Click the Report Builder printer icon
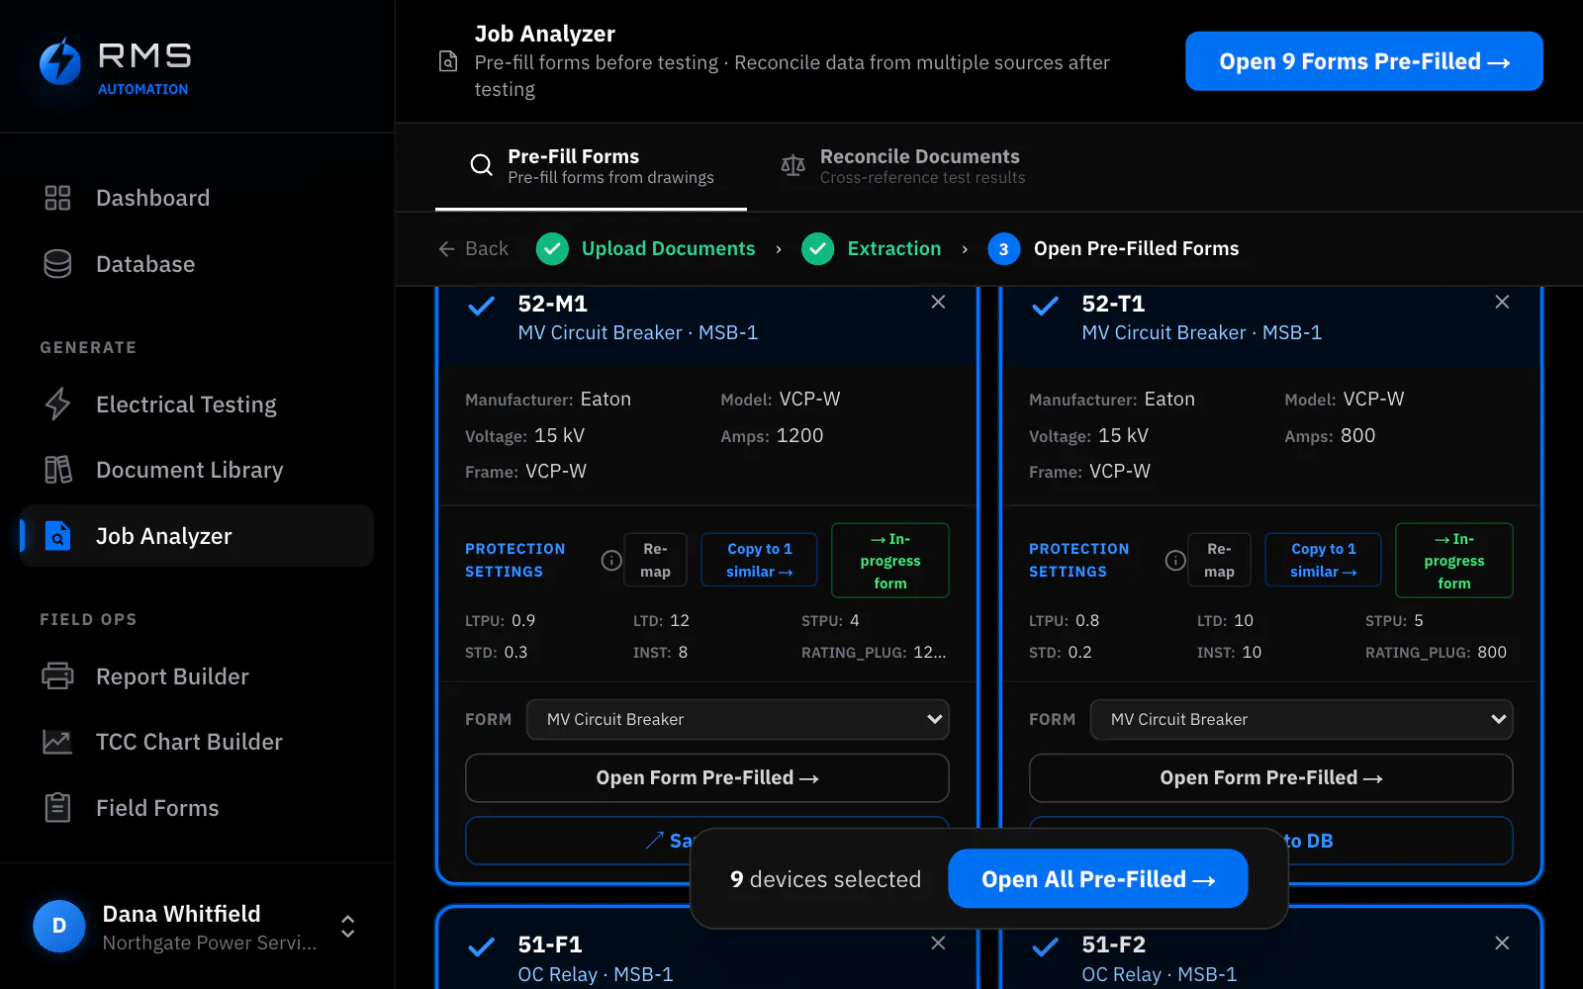Viewport: 1583px width, 989px height. [57, 676]
